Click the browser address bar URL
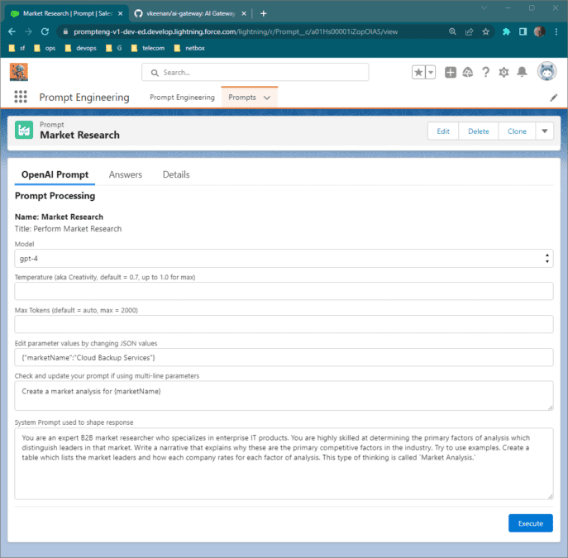 tap(236, 32)
